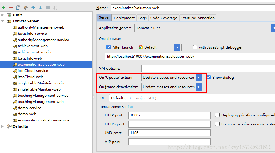The width and height of the screenshot is (275, 153).
Task: Move configuration down arrow icon
Action: [41, 8]
